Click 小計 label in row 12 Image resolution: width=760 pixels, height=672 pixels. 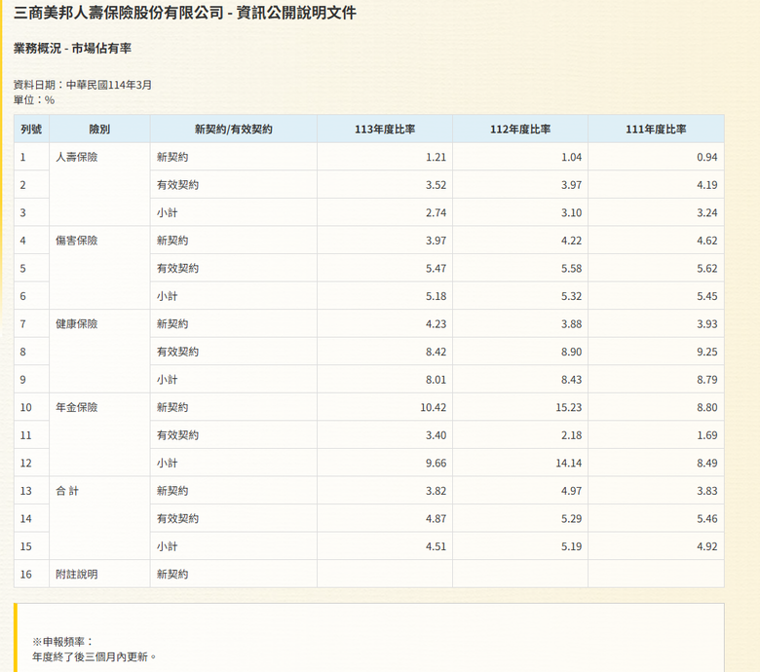click(x=167, y=463)
